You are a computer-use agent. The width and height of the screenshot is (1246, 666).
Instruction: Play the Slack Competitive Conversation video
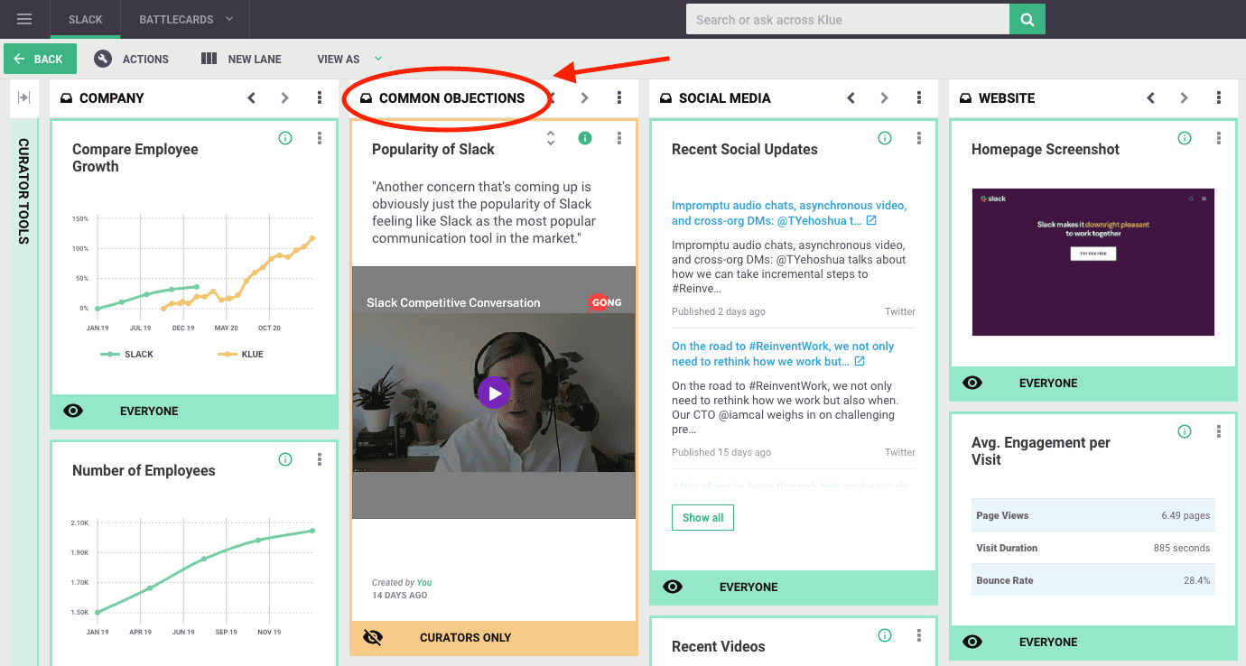pyautogui.click(x=494, y=393)
